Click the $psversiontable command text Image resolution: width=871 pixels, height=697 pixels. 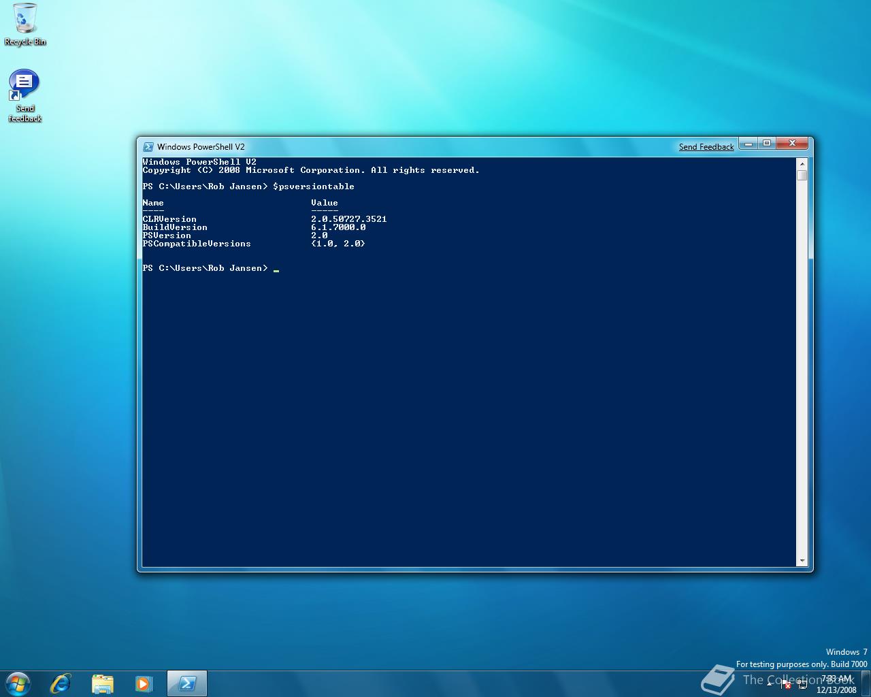point(314,187)
